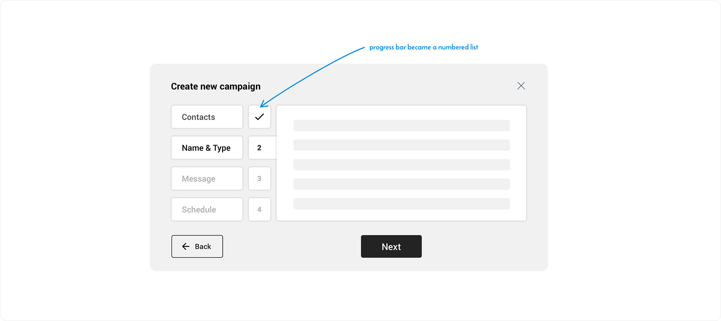721x321 pixels.
Task: Click the checkmark icon beside Contacts
Action: (x=259, y=117)
